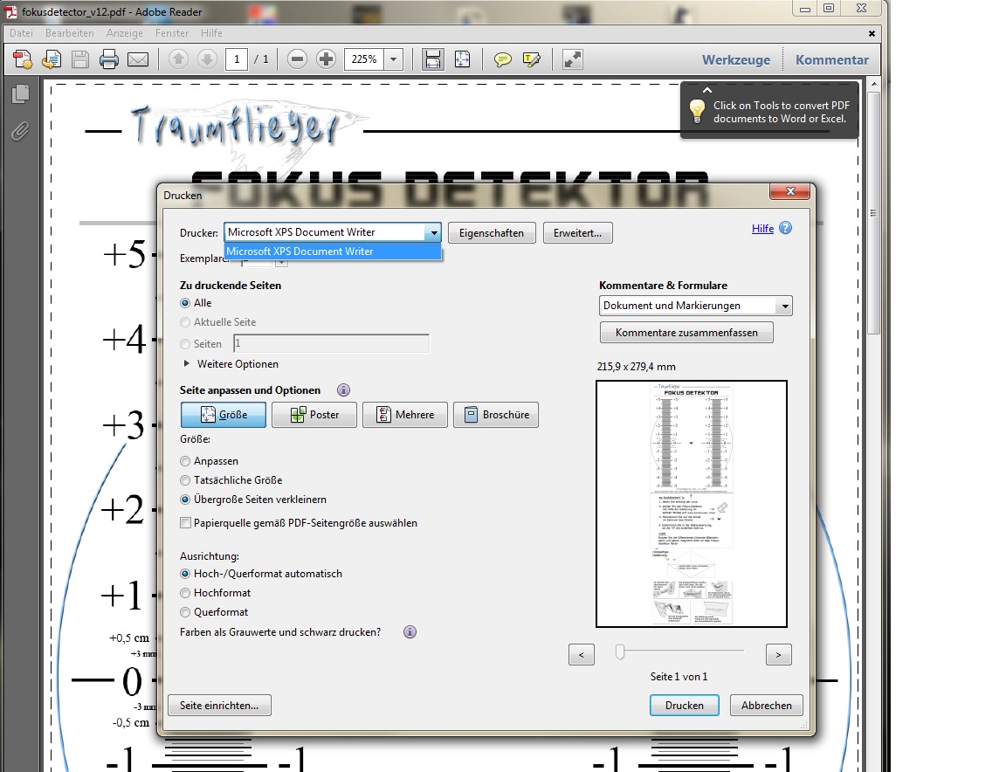Click Kommentare zusammenfassen button
This screenshot has height=772, width=1006.
tap(686, 333)
